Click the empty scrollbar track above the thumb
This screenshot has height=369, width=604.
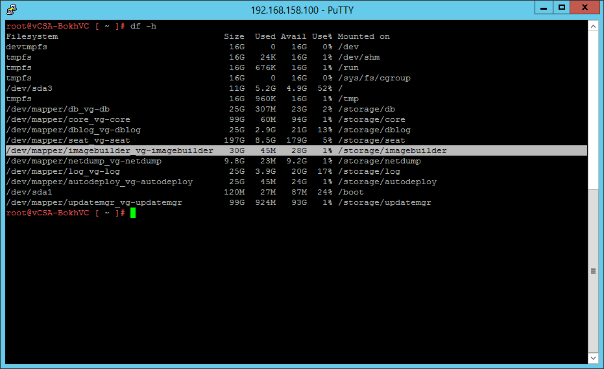point(593,110)
